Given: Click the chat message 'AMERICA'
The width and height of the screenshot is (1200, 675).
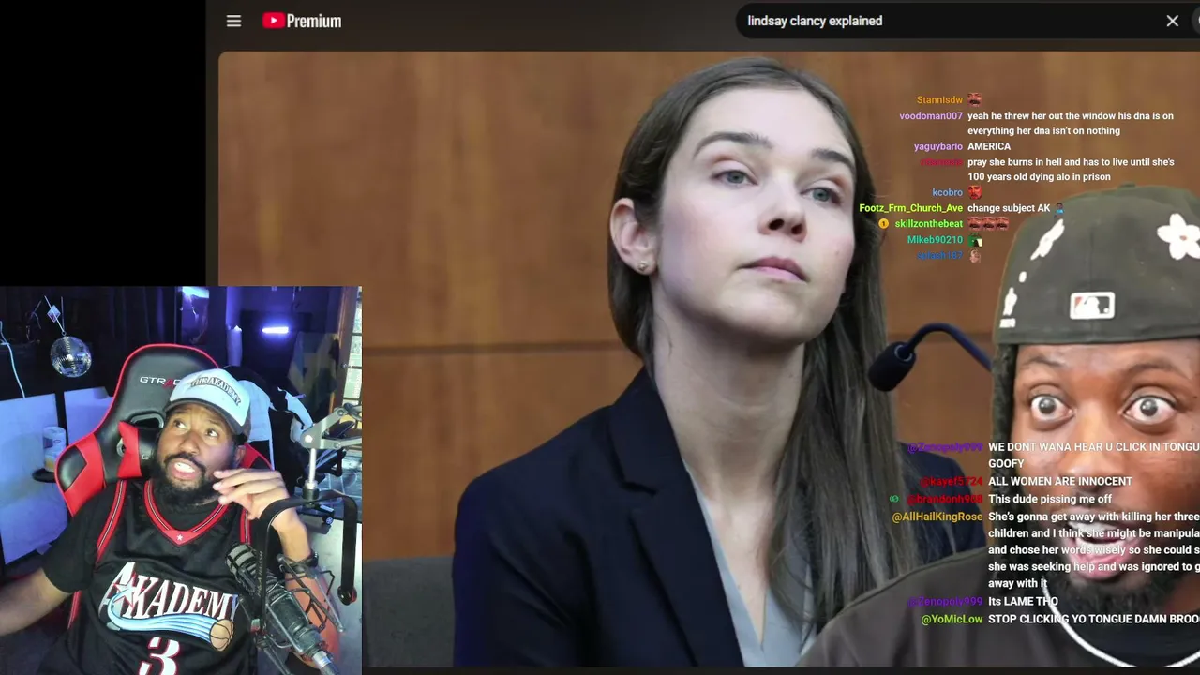Looking at the screenshot, I should click(x=989, y=147).
